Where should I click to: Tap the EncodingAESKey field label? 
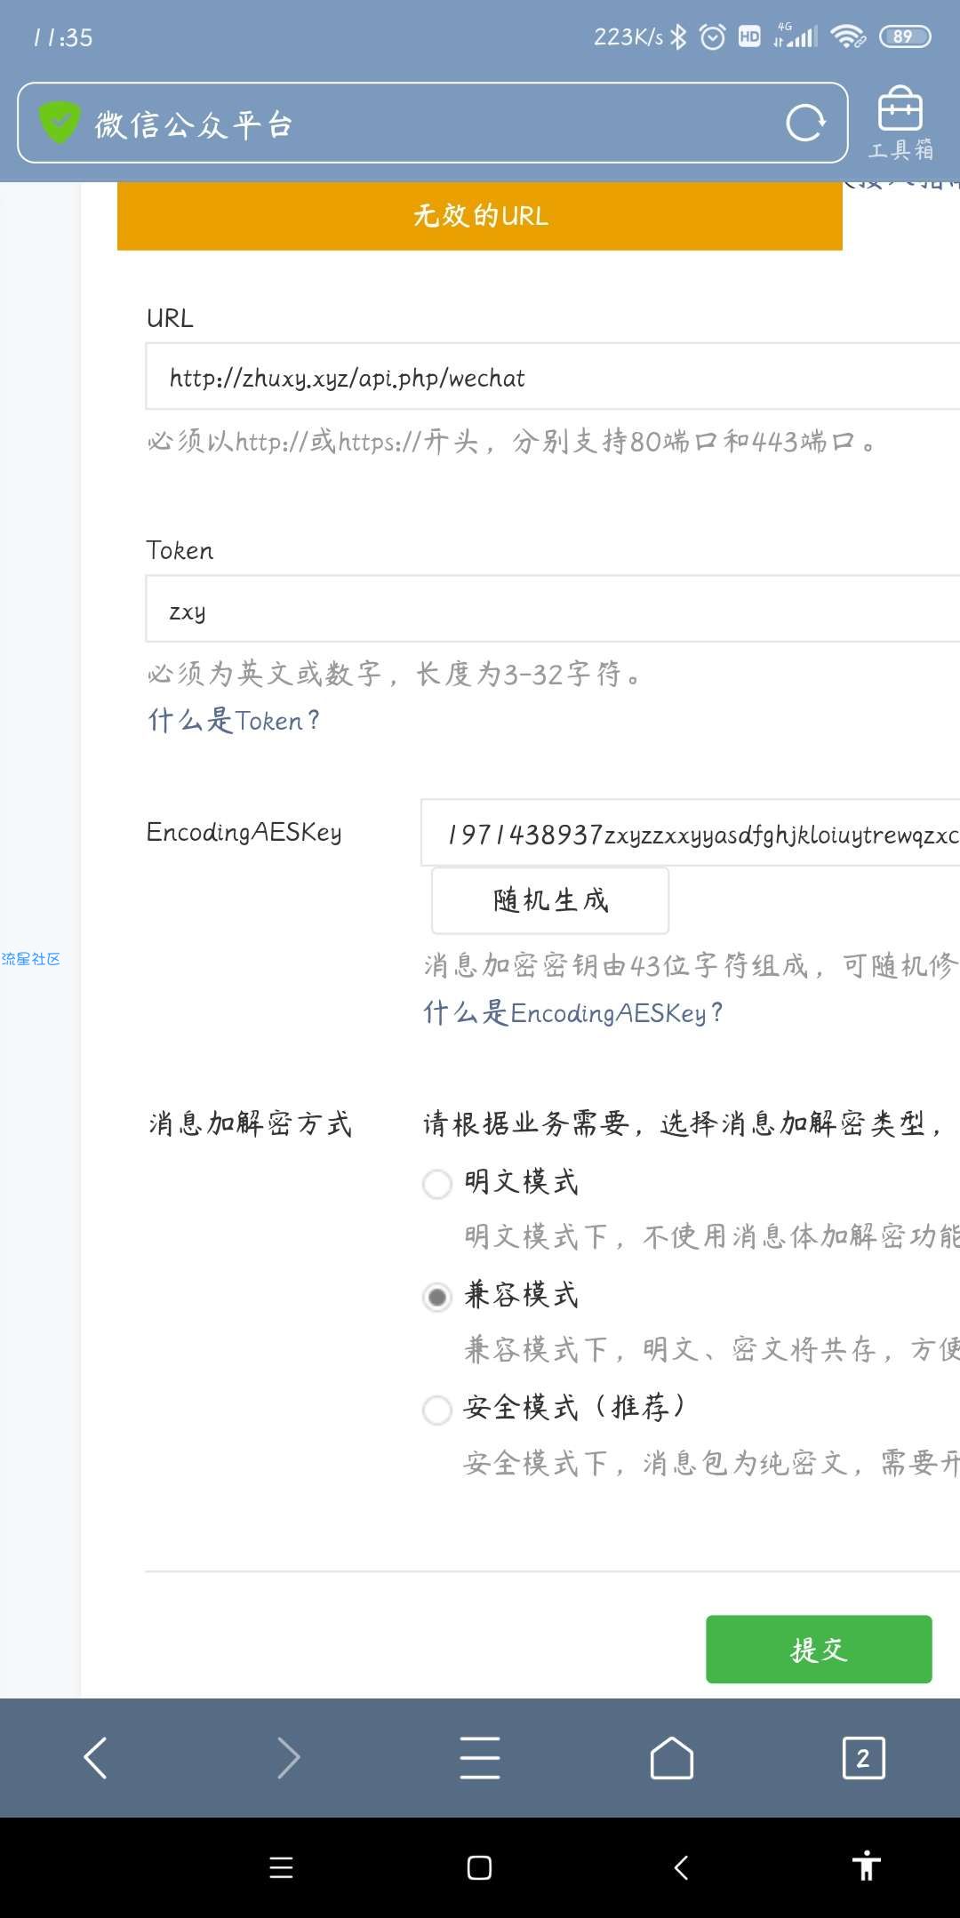click(244, 833)
